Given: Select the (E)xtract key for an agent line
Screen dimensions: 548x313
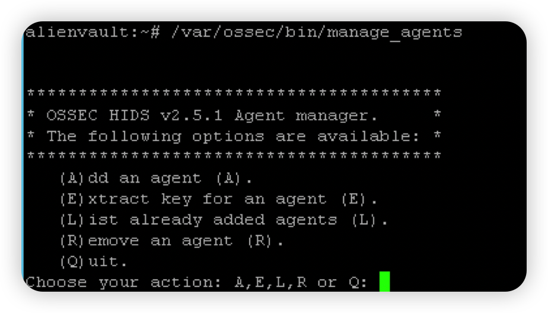Looking at the screenshot, I should [x=218, y=199].
